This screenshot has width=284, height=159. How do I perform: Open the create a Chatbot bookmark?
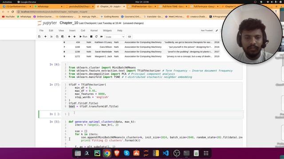point(197,17)
